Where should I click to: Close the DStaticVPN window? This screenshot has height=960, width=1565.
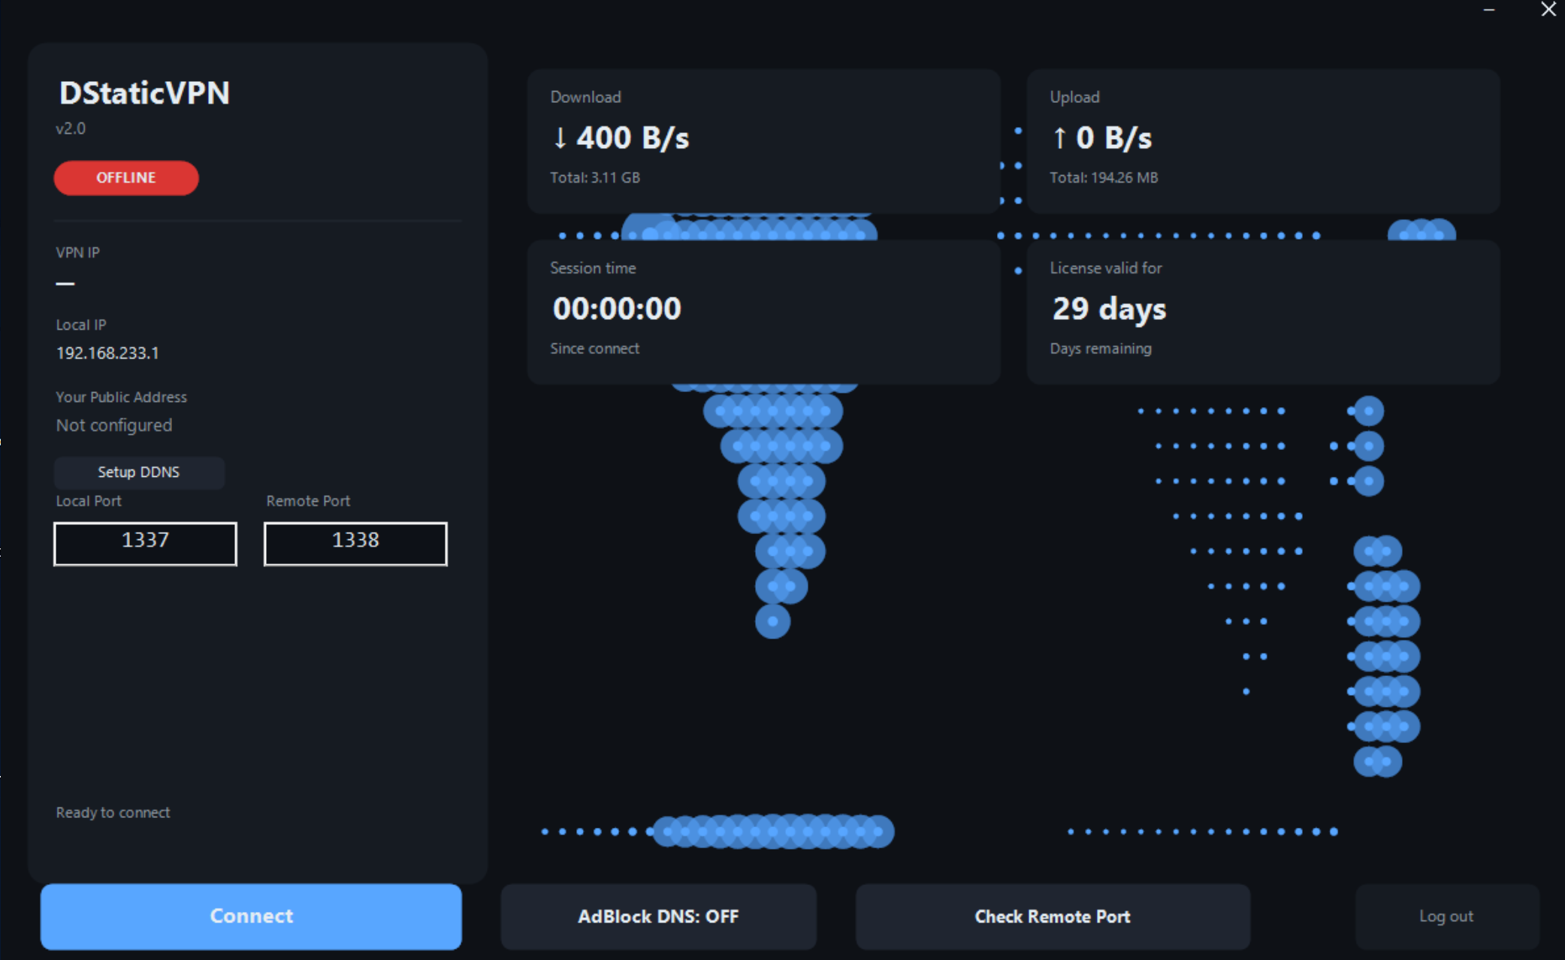(x=1548, y=10)
